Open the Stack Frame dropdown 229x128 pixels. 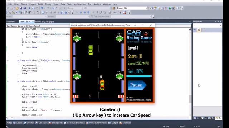pos(131,17)
